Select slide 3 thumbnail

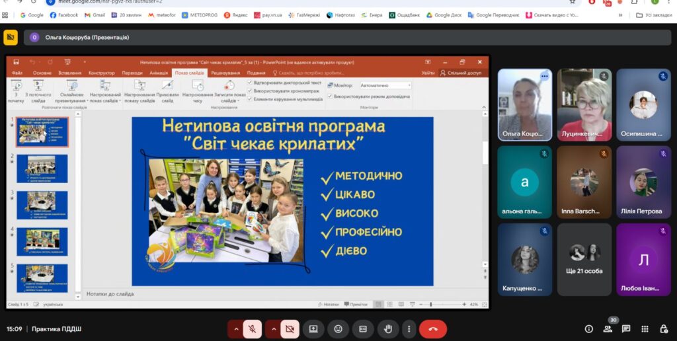coord(42,205)
